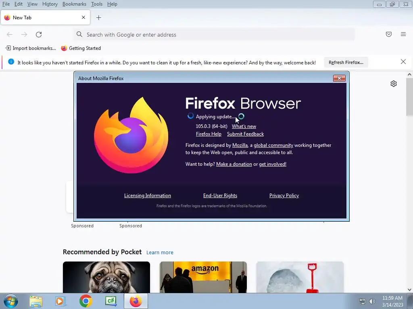Open Licensing Information link
Screen dimensions: 413x309
pos(148,196)
